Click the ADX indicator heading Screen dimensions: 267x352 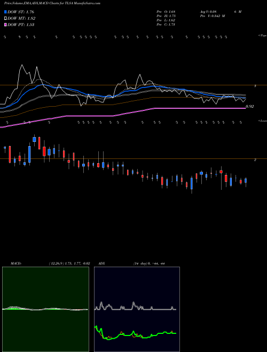point(101,263)
